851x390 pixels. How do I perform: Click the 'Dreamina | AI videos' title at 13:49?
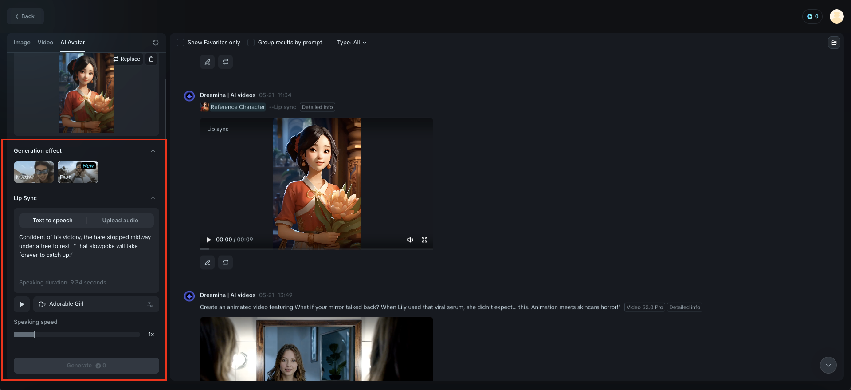point(227,295)
